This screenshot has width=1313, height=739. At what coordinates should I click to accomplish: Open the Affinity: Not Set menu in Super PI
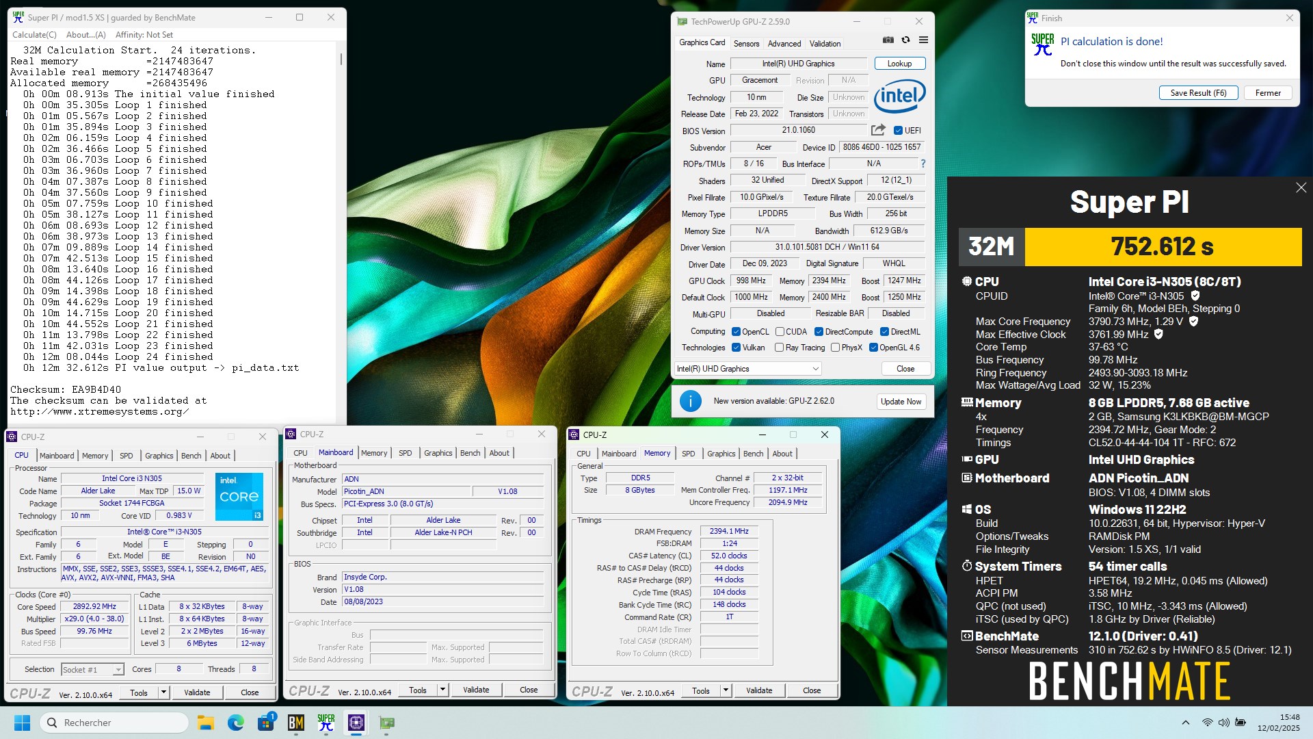(144, 35)
